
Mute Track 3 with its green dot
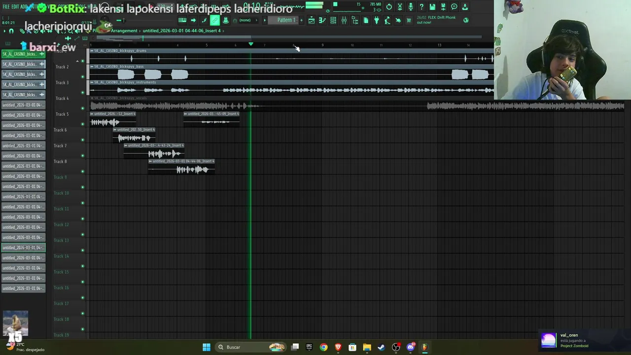(x=82, y=93)
